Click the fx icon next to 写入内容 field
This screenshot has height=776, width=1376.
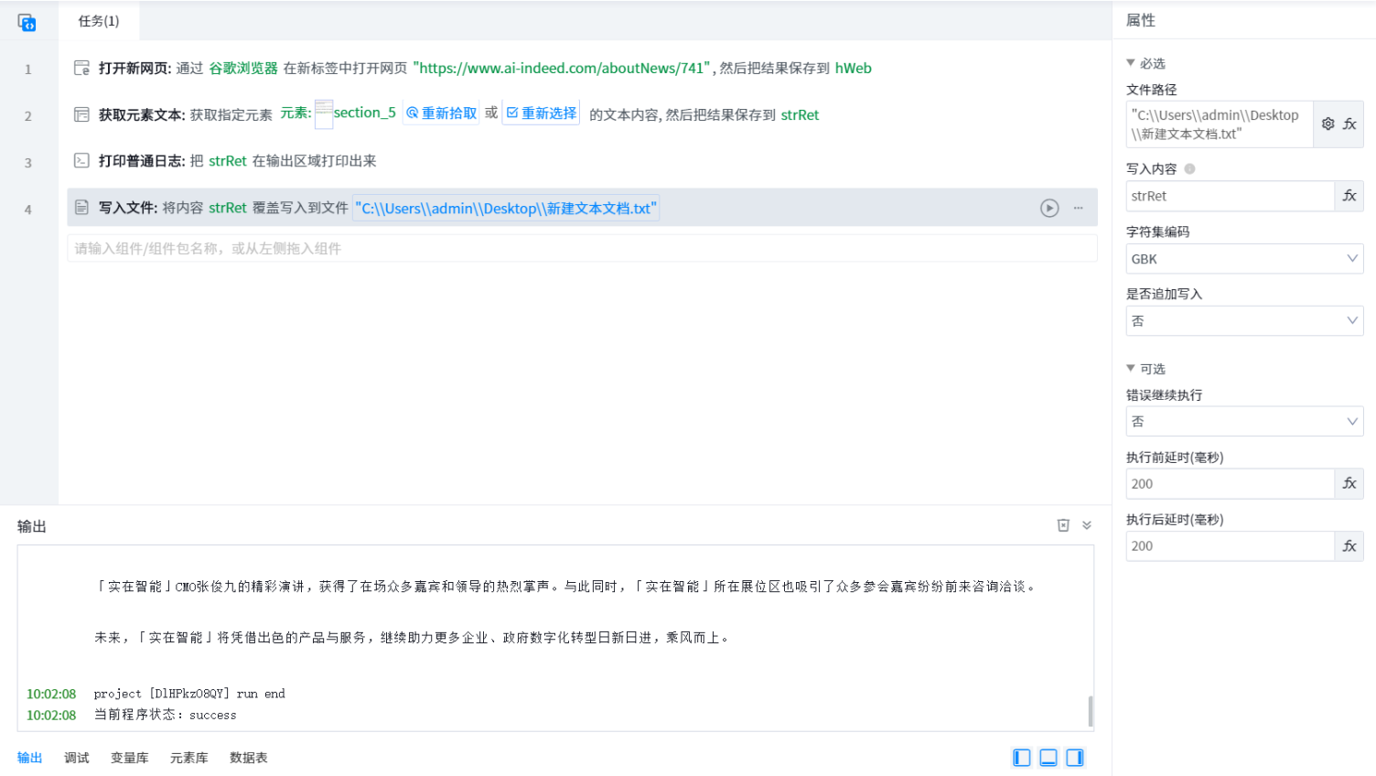(x=1349, y=196)
